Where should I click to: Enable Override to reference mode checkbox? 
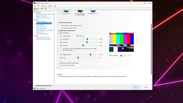pos(61,28)
